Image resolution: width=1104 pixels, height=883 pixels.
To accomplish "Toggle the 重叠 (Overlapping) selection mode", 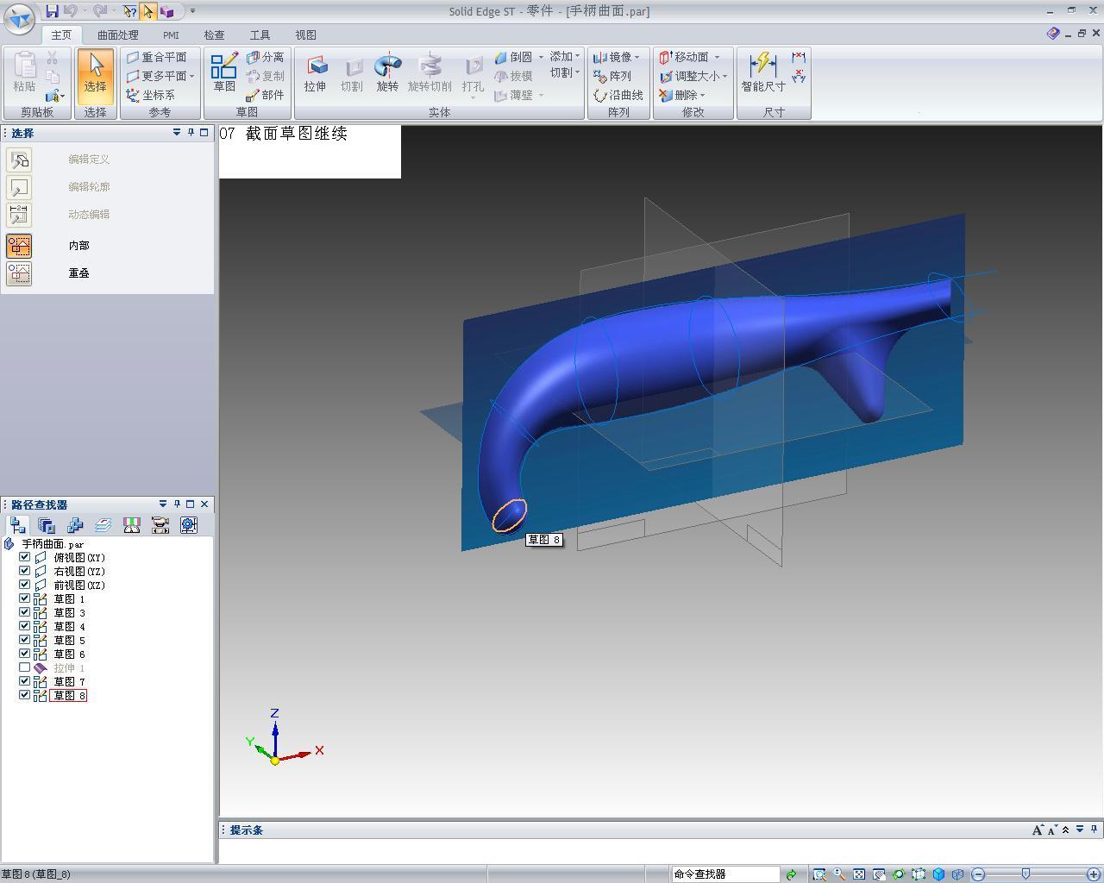I will [x=19, y=273].
